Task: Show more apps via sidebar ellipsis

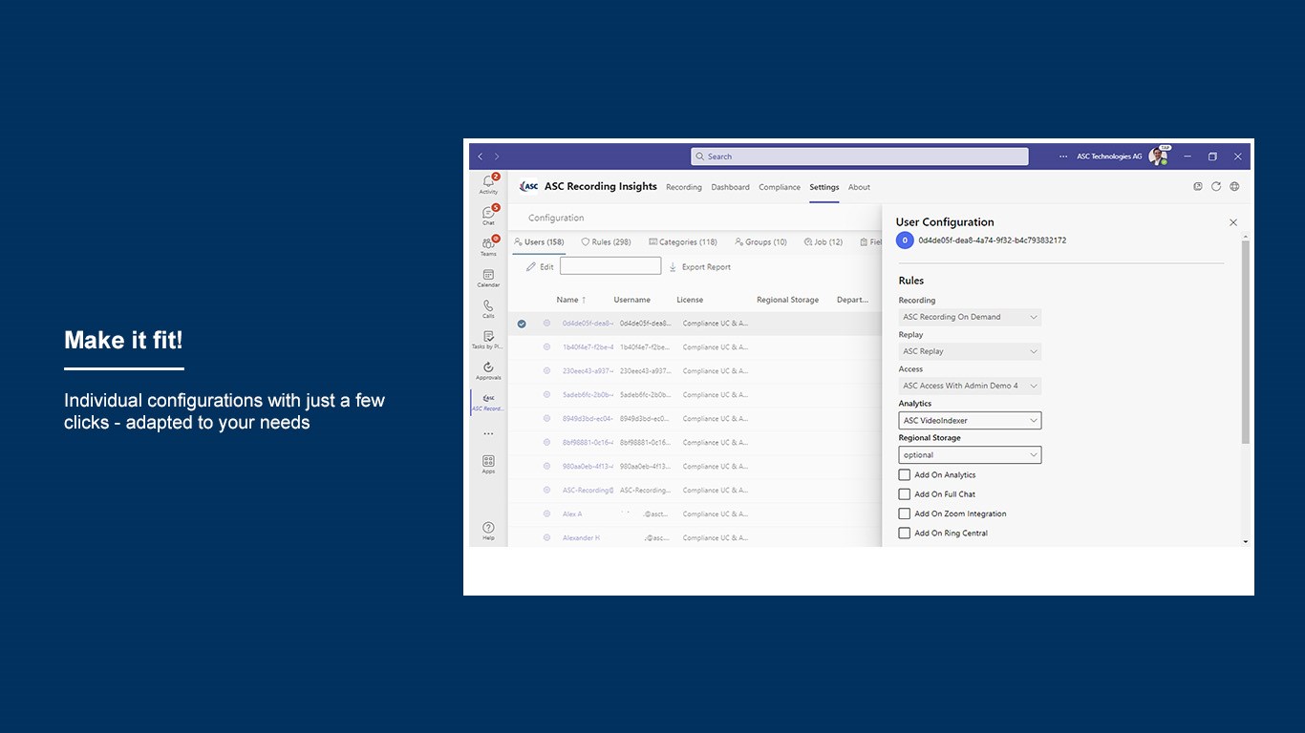Action: [x=488, y=433]
